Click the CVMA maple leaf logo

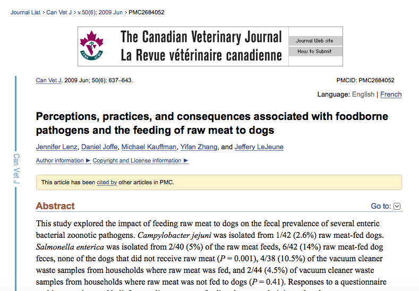coord(90,46)
